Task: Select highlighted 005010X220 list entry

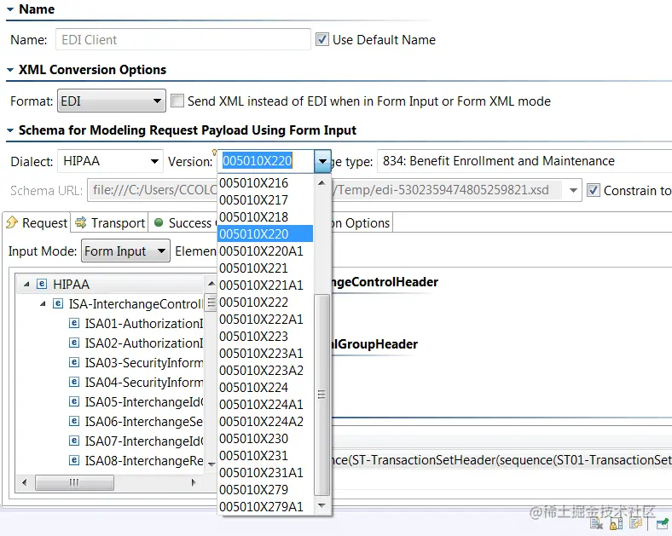Action: tap(265, 233)
